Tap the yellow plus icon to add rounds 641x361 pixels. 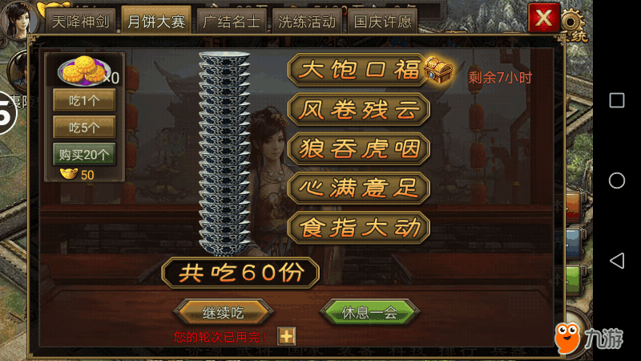[287, 336]
